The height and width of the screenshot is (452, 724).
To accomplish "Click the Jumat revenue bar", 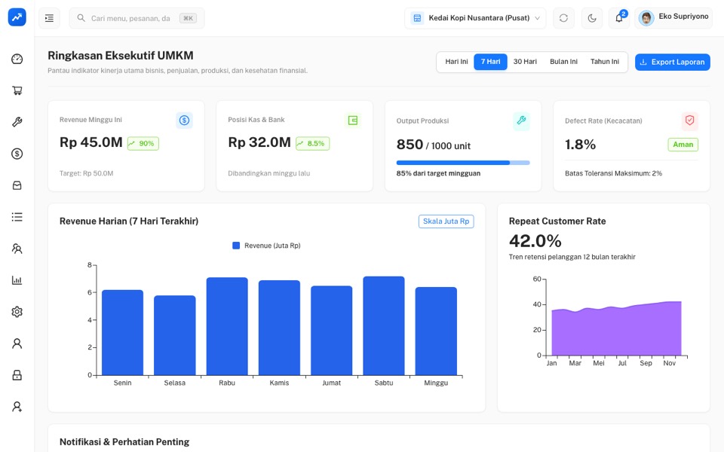I will click(x=332, y=331).
